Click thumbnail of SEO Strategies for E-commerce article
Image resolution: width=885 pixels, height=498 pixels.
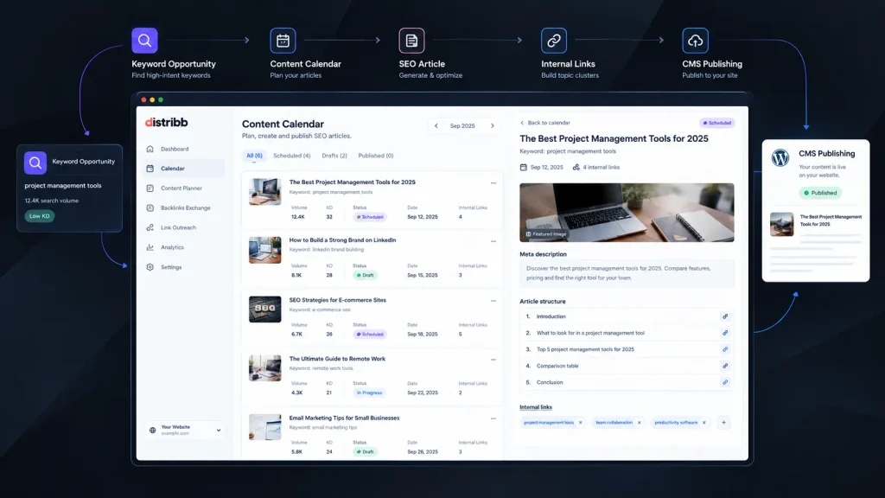click(264, 310)
